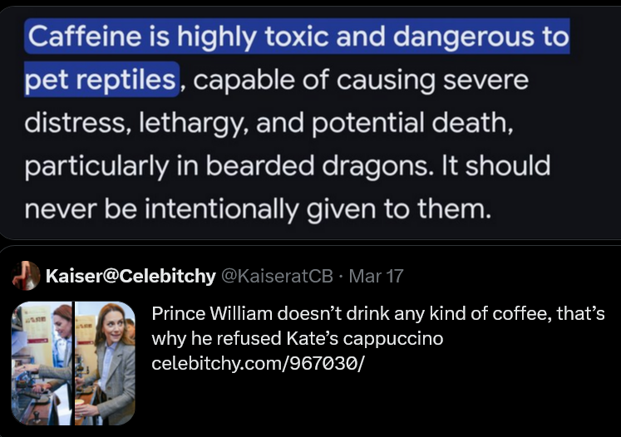621x437 pixels.
Task: Click the highlighted words "pet reptiles"
Action: [101, 81]
